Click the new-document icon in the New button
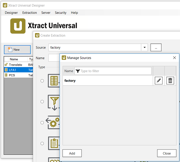Viewport: 180px width, 162px height. point(10,50)
